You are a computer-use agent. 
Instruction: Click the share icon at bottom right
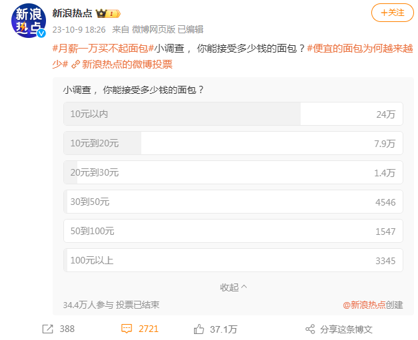click(x=309, y=329)
